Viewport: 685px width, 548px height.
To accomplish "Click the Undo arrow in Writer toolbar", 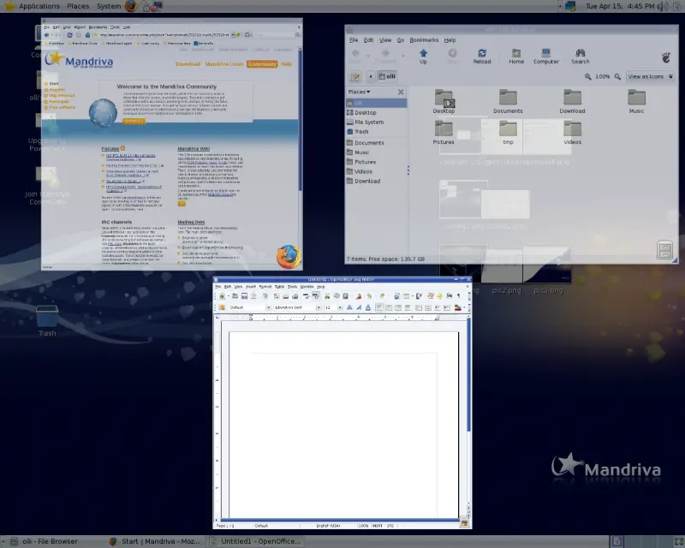I will pos(368,296).
